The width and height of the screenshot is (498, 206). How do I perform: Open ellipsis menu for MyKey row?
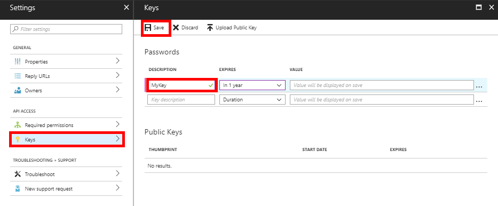click(x=479, y=86)
